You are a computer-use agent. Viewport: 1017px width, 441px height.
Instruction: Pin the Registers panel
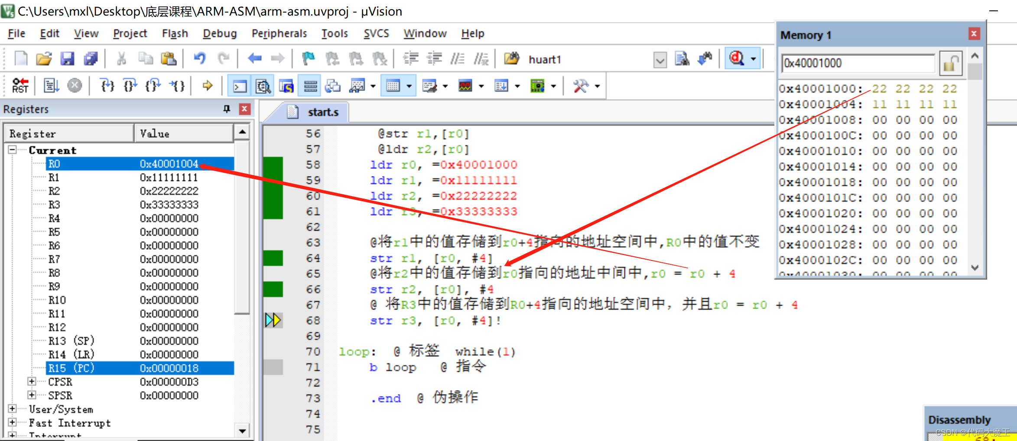227,109
